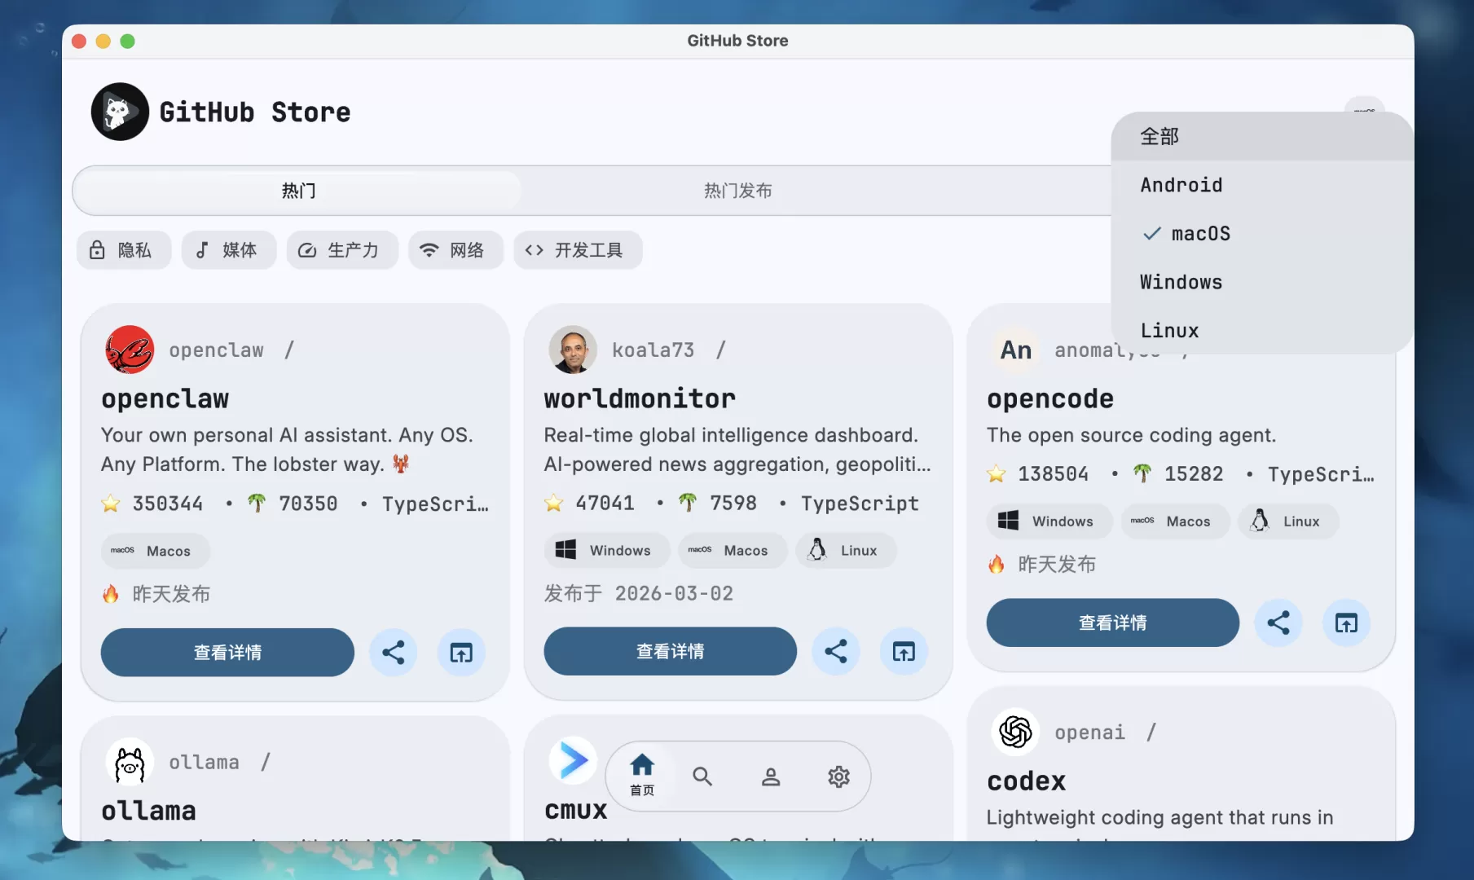1474x880 pixels.
Task: Choose Windows in the platform dropdown
Action: pos(1181,282)
